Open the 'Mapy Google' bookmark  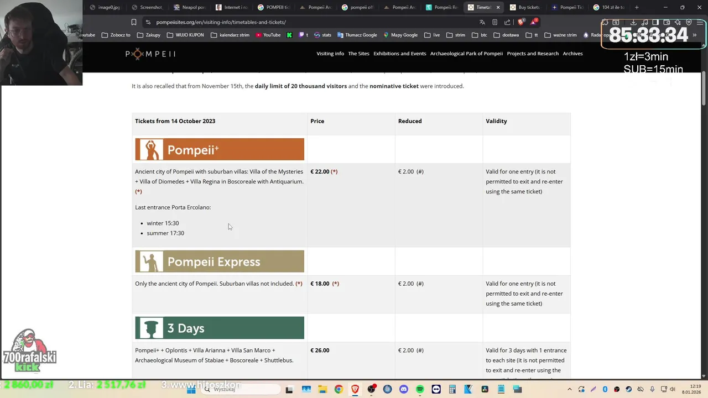pyautogui.click(x=400, y=35)
